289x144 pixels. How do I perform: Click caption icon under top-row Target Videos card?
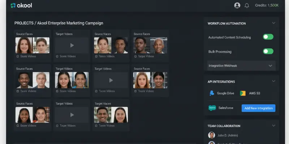(x=57, y=57)
